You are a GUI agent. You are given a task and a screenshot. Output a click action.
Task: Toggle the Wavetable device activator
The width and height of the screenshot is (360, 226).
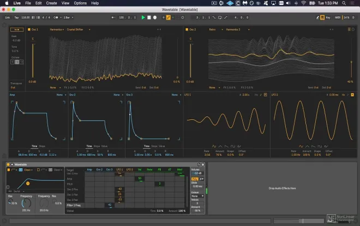click(8, 164)
